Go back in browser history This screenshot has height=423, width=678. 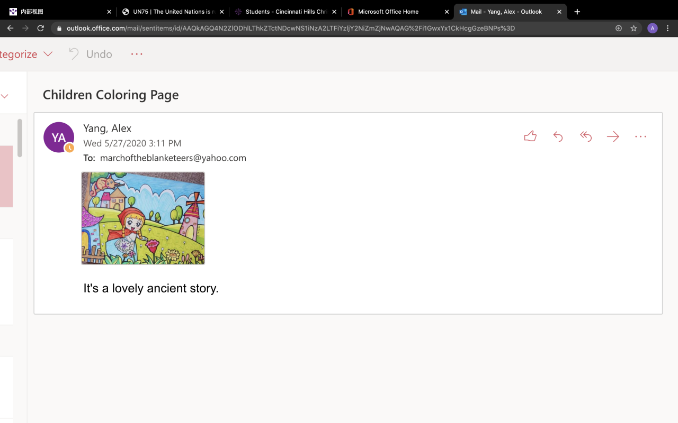coord(10,29)
